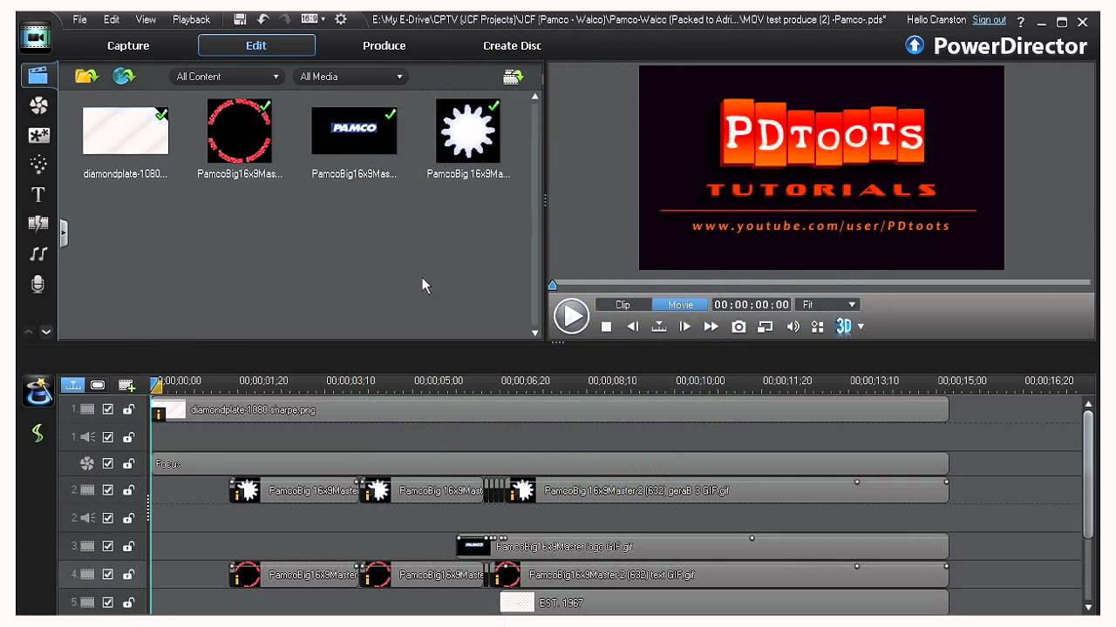
Task: Open the Voice-Over Recording Room microphone
Action: (37, 284)
